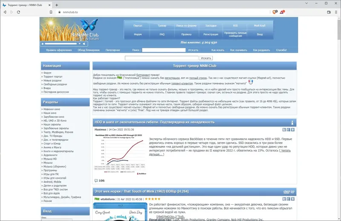Click the Как скачивать link

coord(239,50)
